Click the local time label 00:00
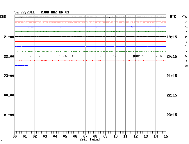 9,95
